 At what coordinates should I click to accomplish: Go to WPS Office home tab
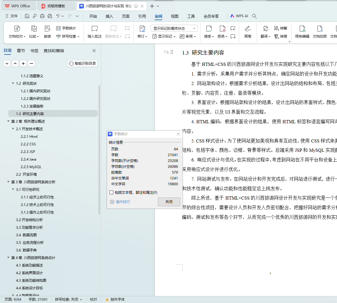click(x=18, y=6)
